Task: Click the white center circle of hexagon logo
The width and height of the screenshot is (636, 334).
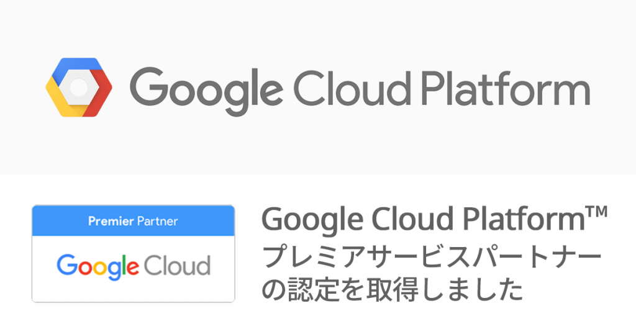Action: tap(79, 87)
